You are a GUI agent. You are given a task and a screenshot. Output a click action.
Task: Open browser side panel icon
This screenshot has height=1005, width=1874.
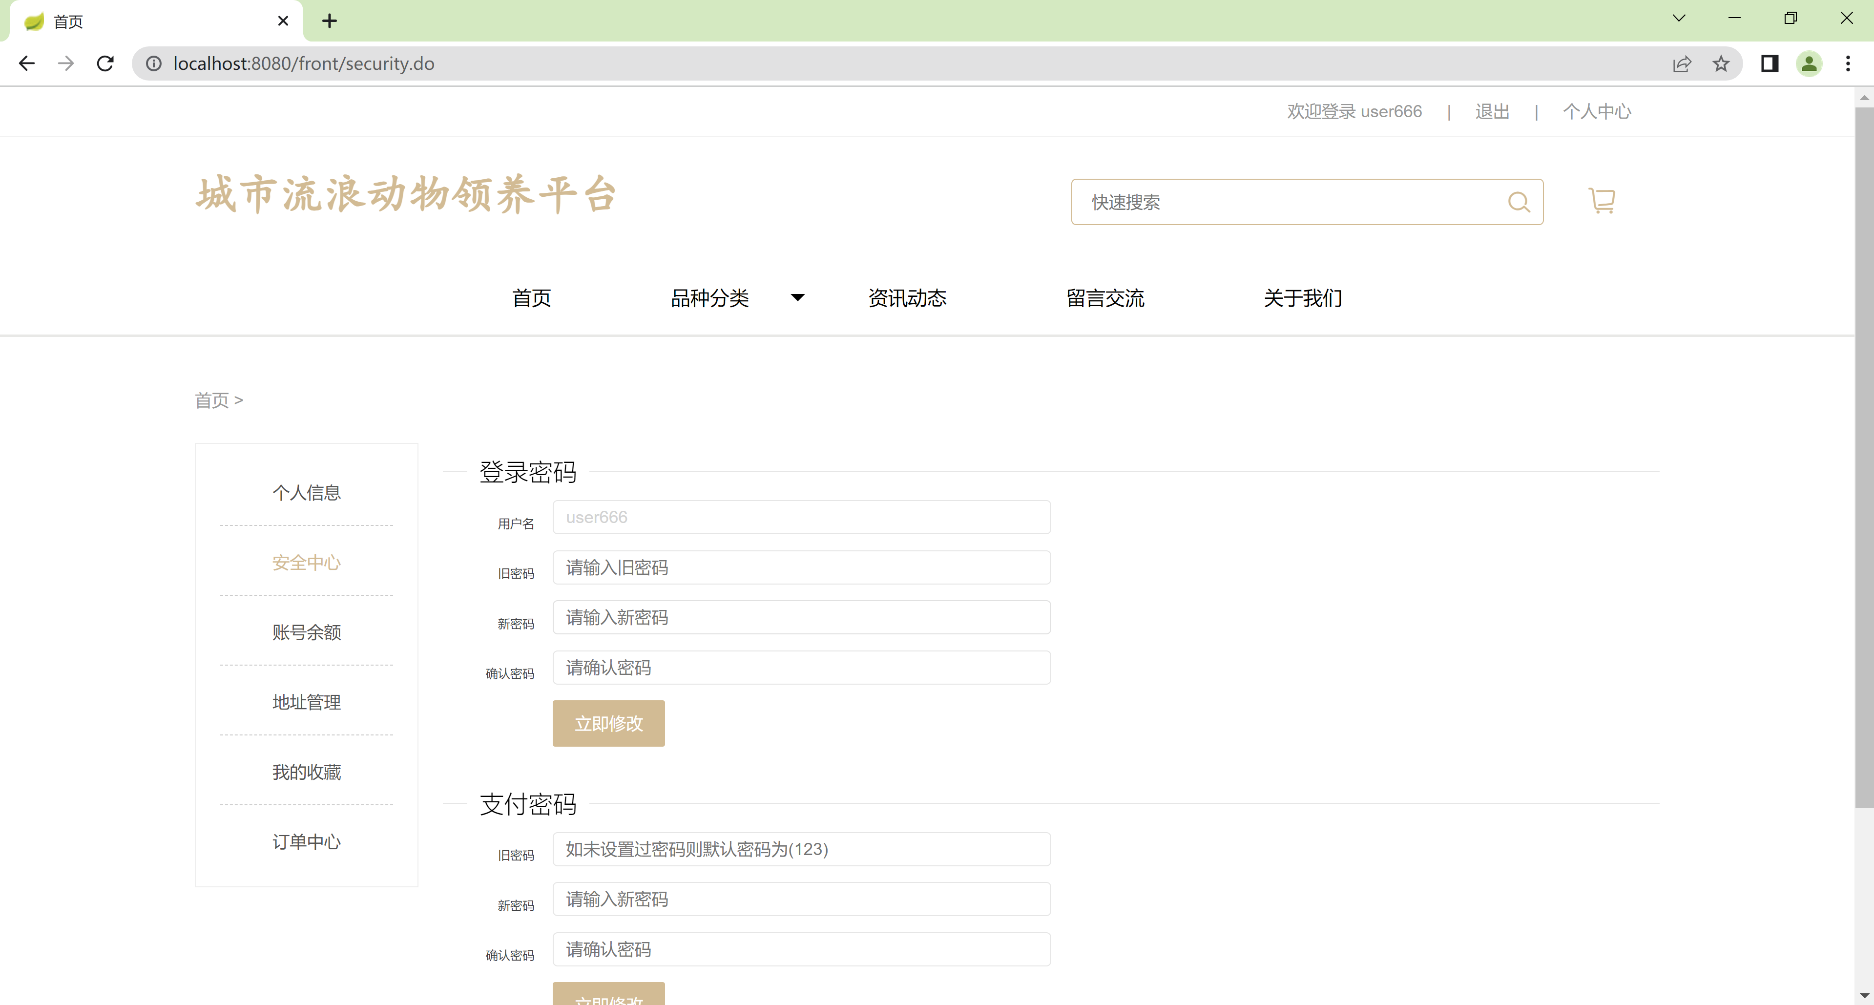(x=1769, y=63)
